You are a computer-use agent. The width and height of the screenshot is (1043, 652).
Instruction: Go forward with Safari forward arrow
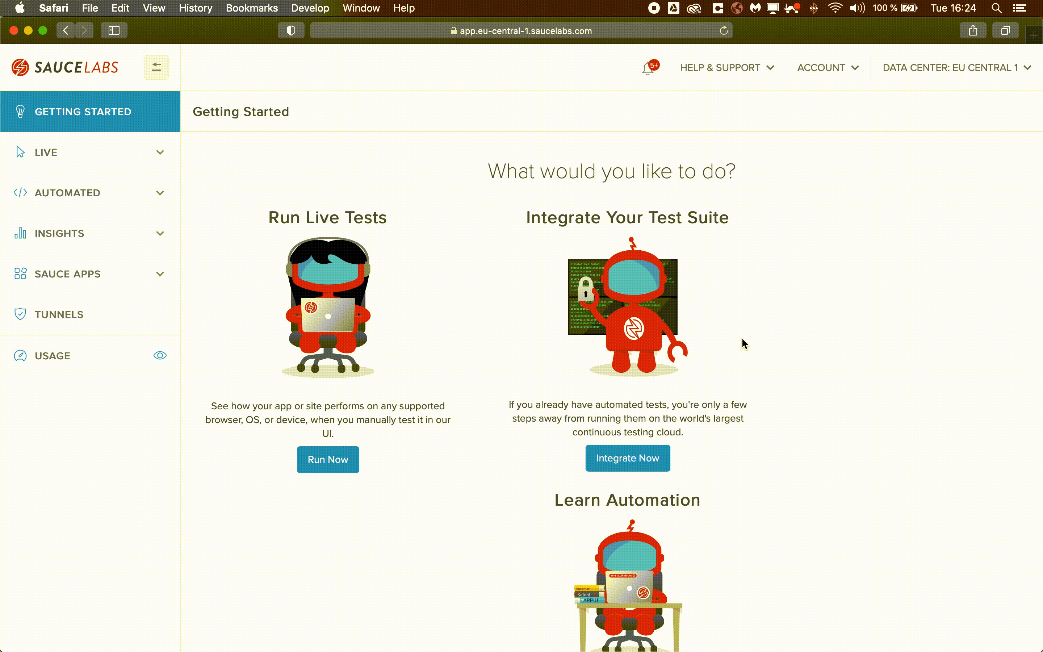84,31
